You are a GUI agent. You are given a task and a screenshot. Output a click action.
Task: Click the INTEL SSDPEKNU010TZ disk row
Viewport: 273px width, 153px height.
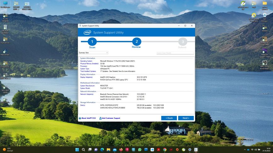click(132, 105)
